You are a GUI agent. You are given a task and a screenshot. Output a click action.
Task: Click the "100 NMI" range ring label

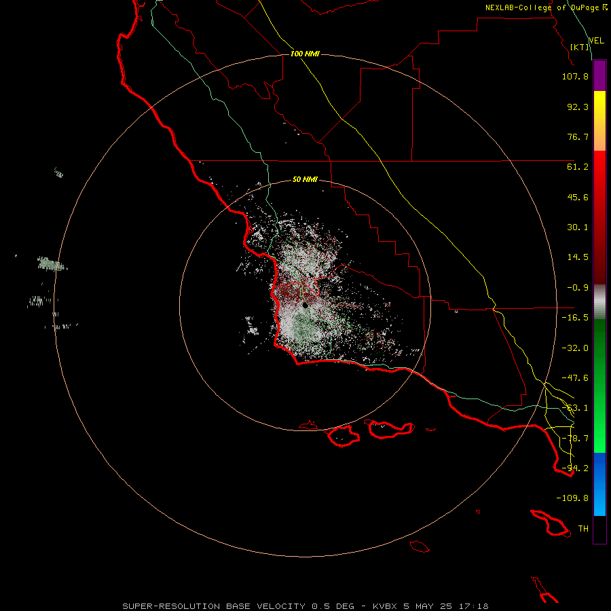305,54
